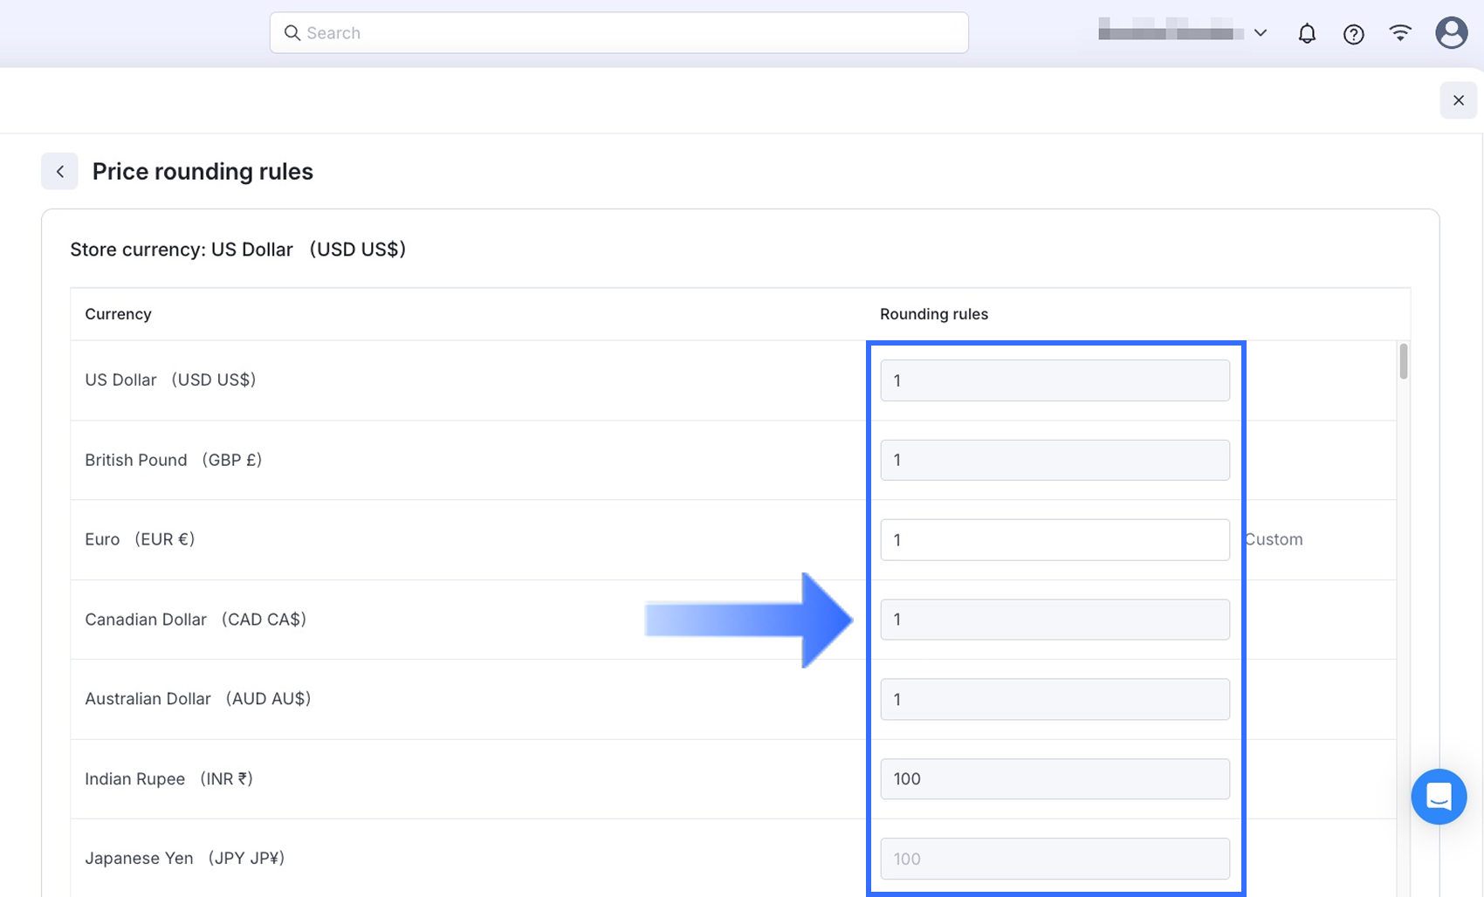Click the Currency column header
The image size is (1484, 897).
(118, 314)
